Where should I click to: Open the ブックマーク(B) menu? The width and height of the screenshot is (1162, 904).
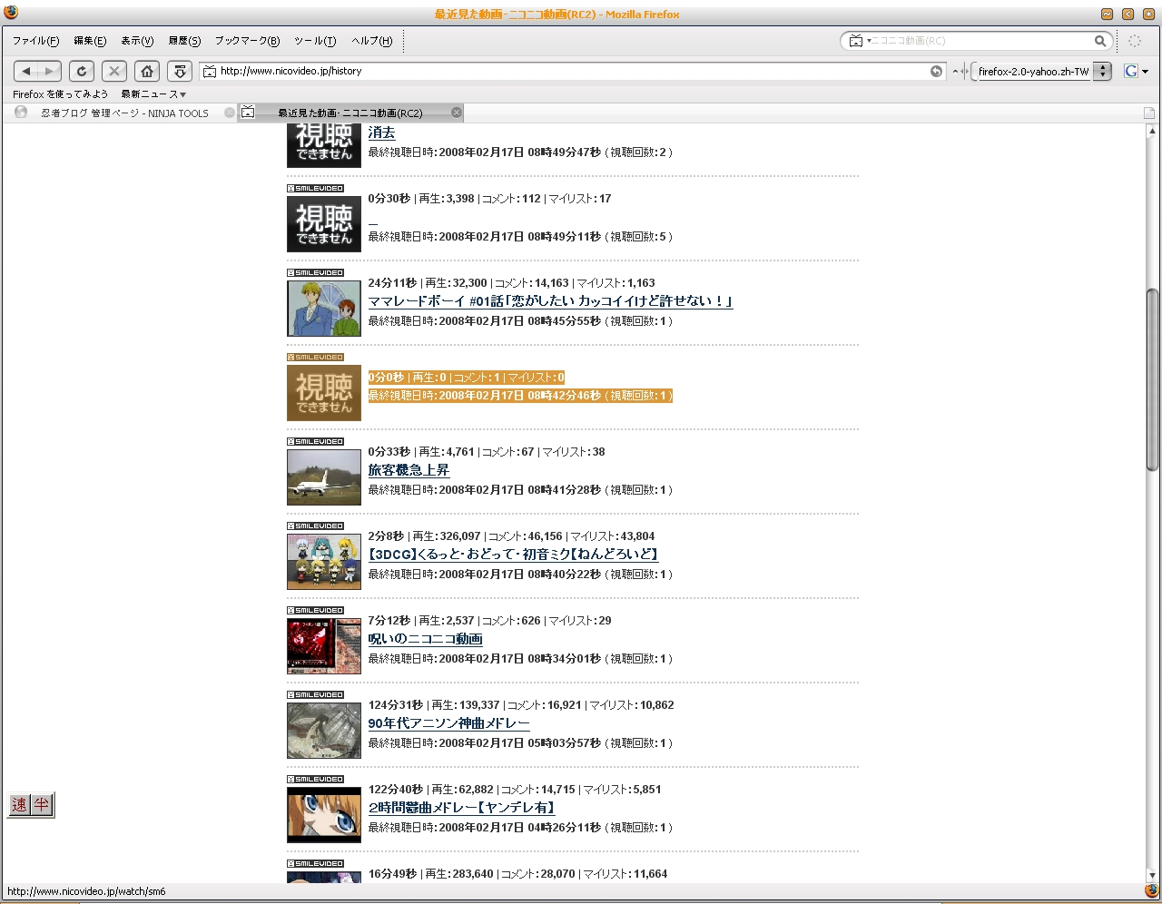tap(247, 41)
